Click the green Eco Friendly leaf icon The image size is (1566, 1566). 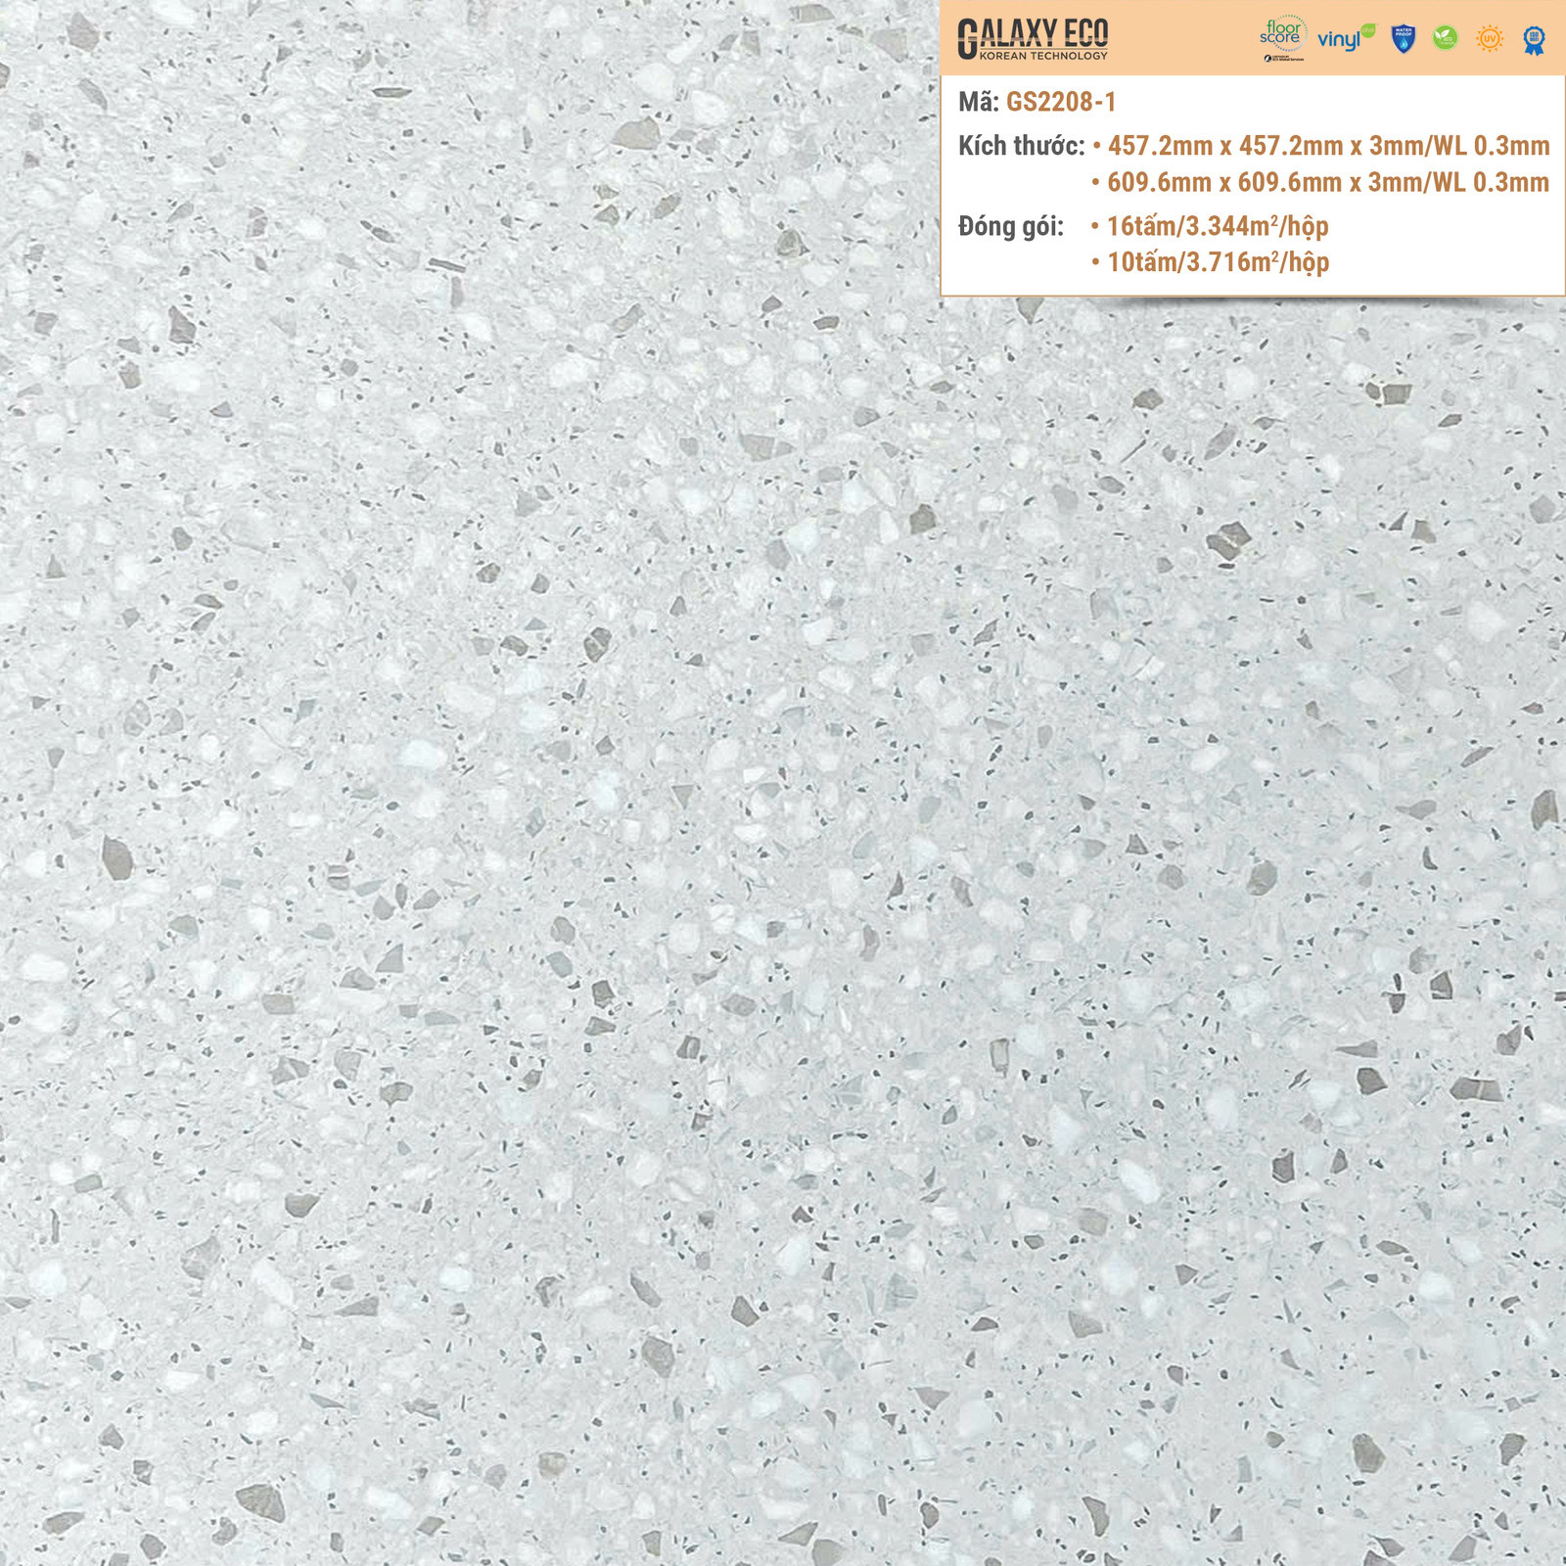1446,38
